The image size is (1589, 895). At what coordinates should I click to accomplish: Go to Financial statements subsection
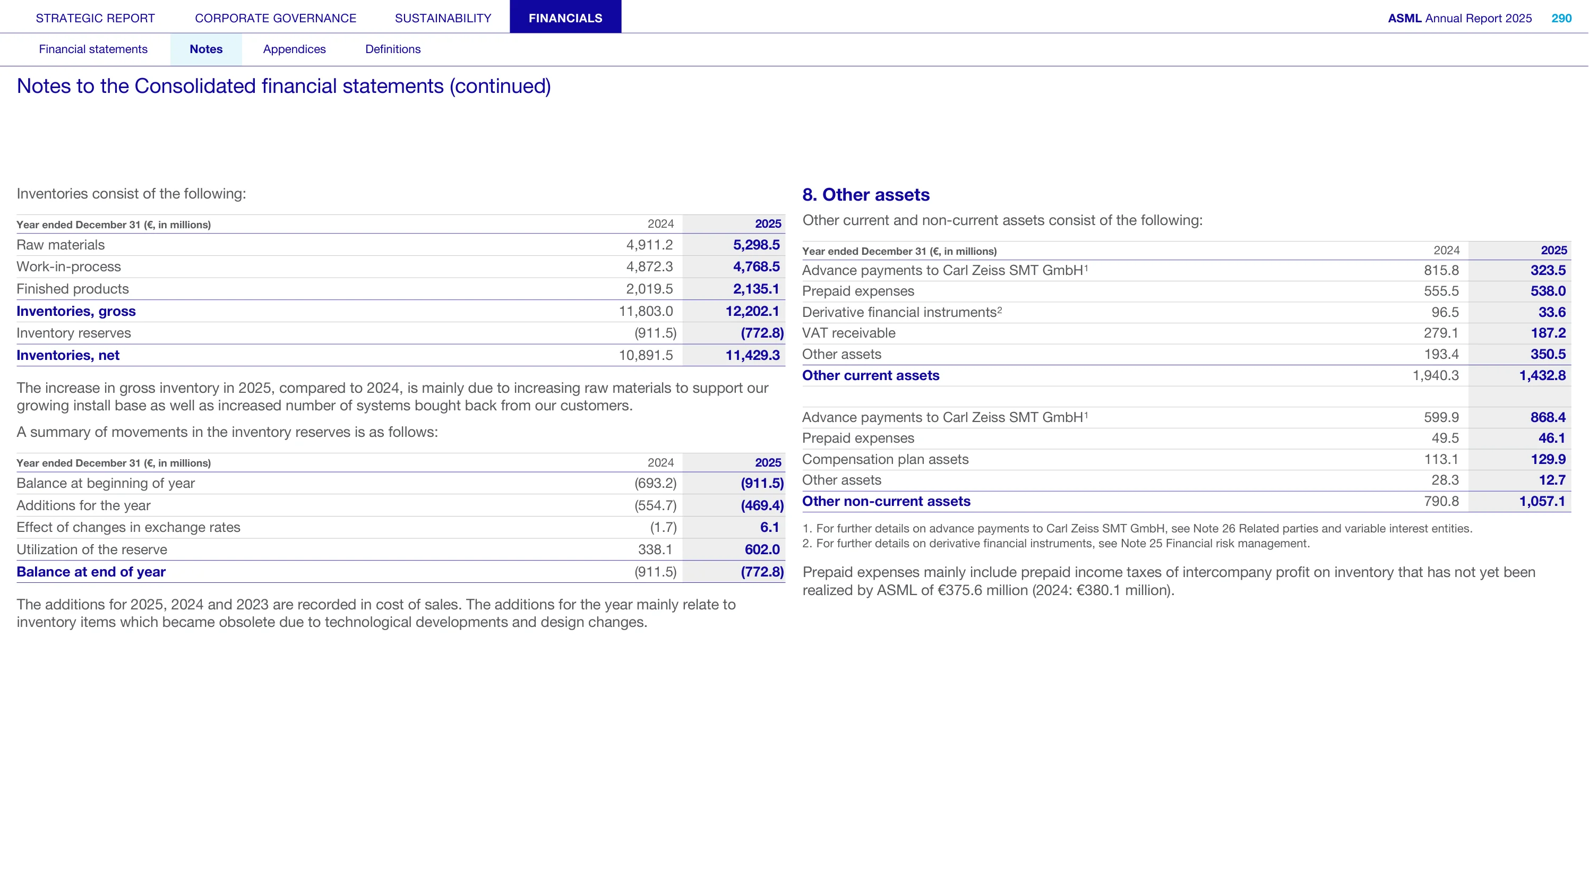(x=93, y=49)
